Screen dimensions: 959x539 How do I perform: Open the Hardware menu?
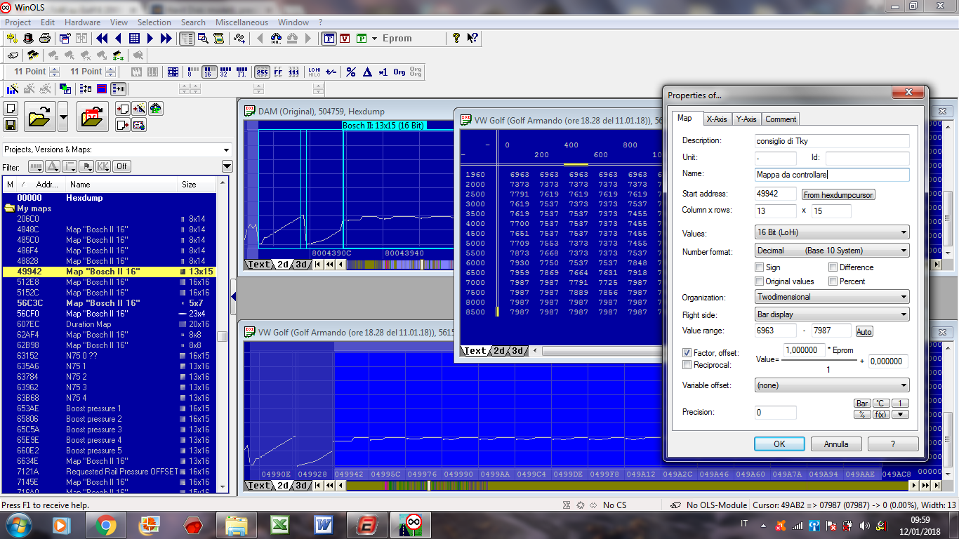[x=82, y=22]
